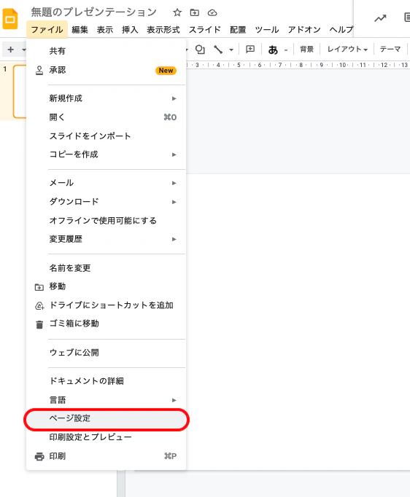Open the 編集 menu

coord(80,30)
